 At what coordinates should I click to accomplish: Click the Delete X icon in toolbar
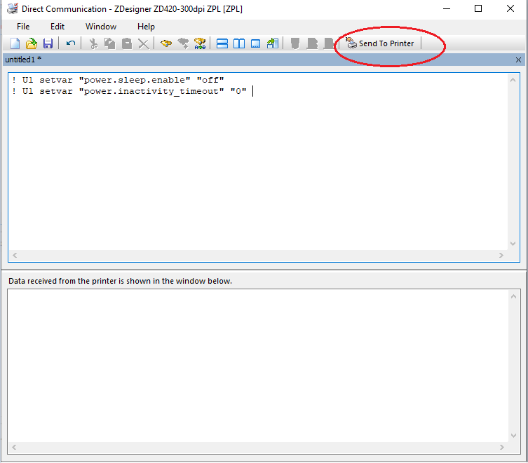pos(143,43)
